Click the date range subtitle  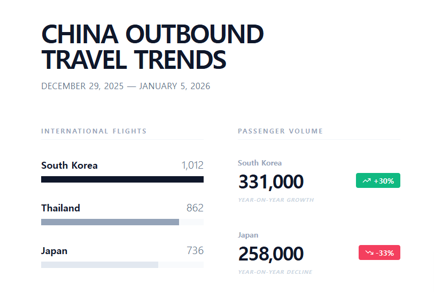click(126, 86)
